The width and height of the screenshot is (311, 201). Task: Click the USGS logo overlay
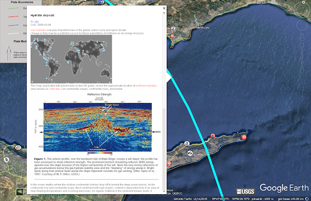(x=245, y=191)
